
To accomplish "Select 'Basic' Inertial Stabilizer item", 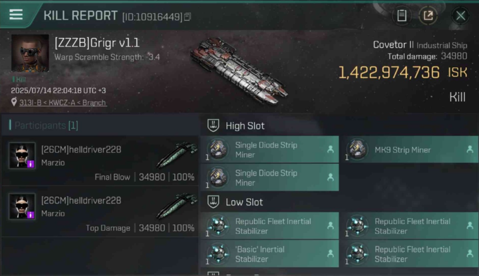I will [269, 254].
